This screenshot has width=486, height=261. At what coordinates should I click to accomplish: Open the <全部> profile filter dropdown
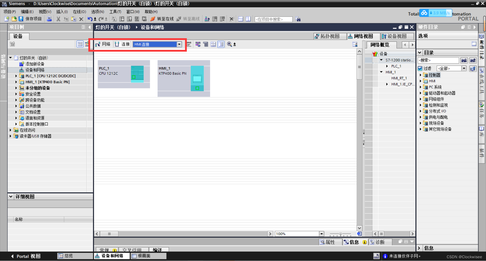click(464, 68)
